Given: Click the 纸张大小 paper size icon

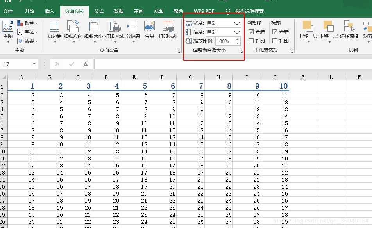Looking at the screenshot, I should click(x=94, y=26).
